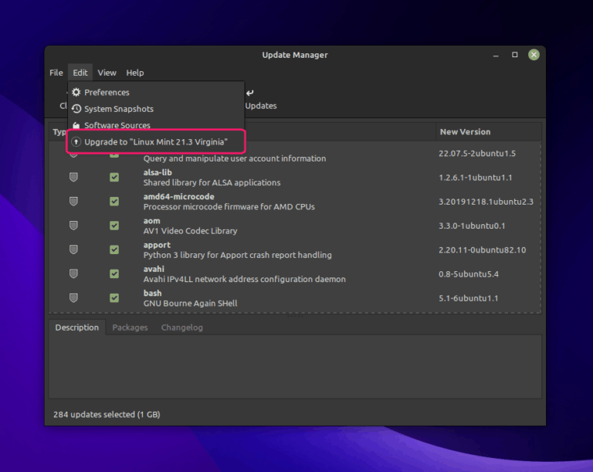Minimize the Update Manager window

tap(496, 56)
